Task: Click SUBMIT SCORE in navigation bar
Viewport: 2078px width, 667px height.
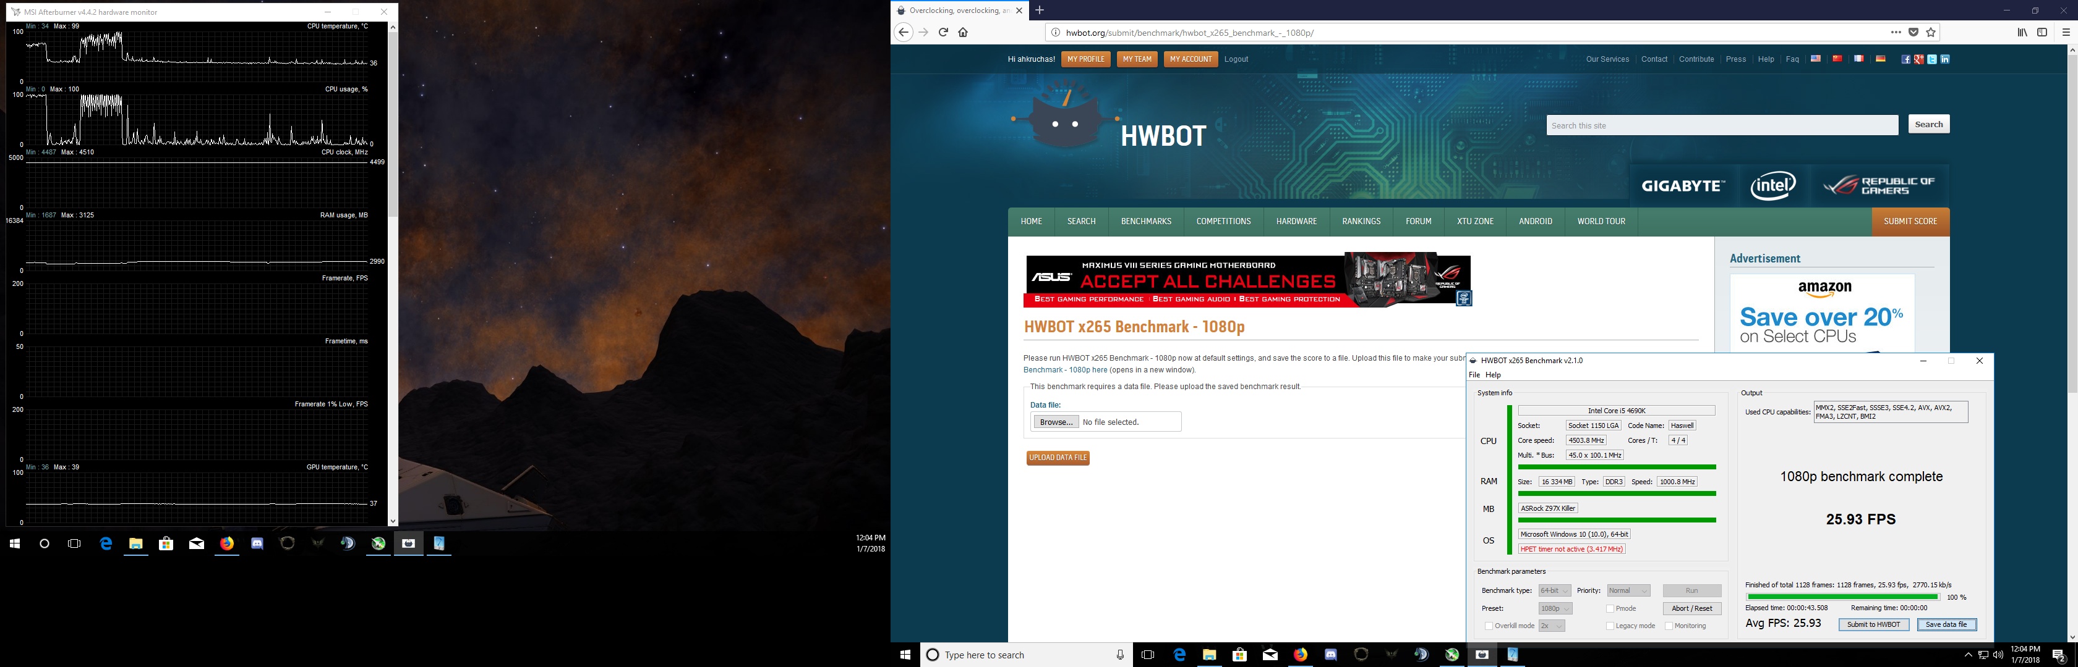Action: tap(1910, 222)
